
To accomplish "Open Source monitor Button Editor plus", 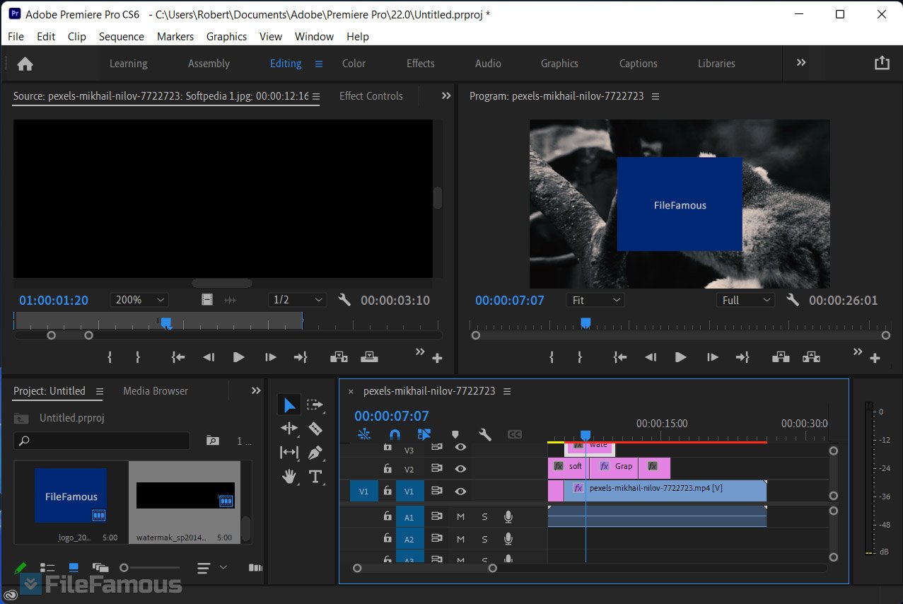I will pos(437,359).
